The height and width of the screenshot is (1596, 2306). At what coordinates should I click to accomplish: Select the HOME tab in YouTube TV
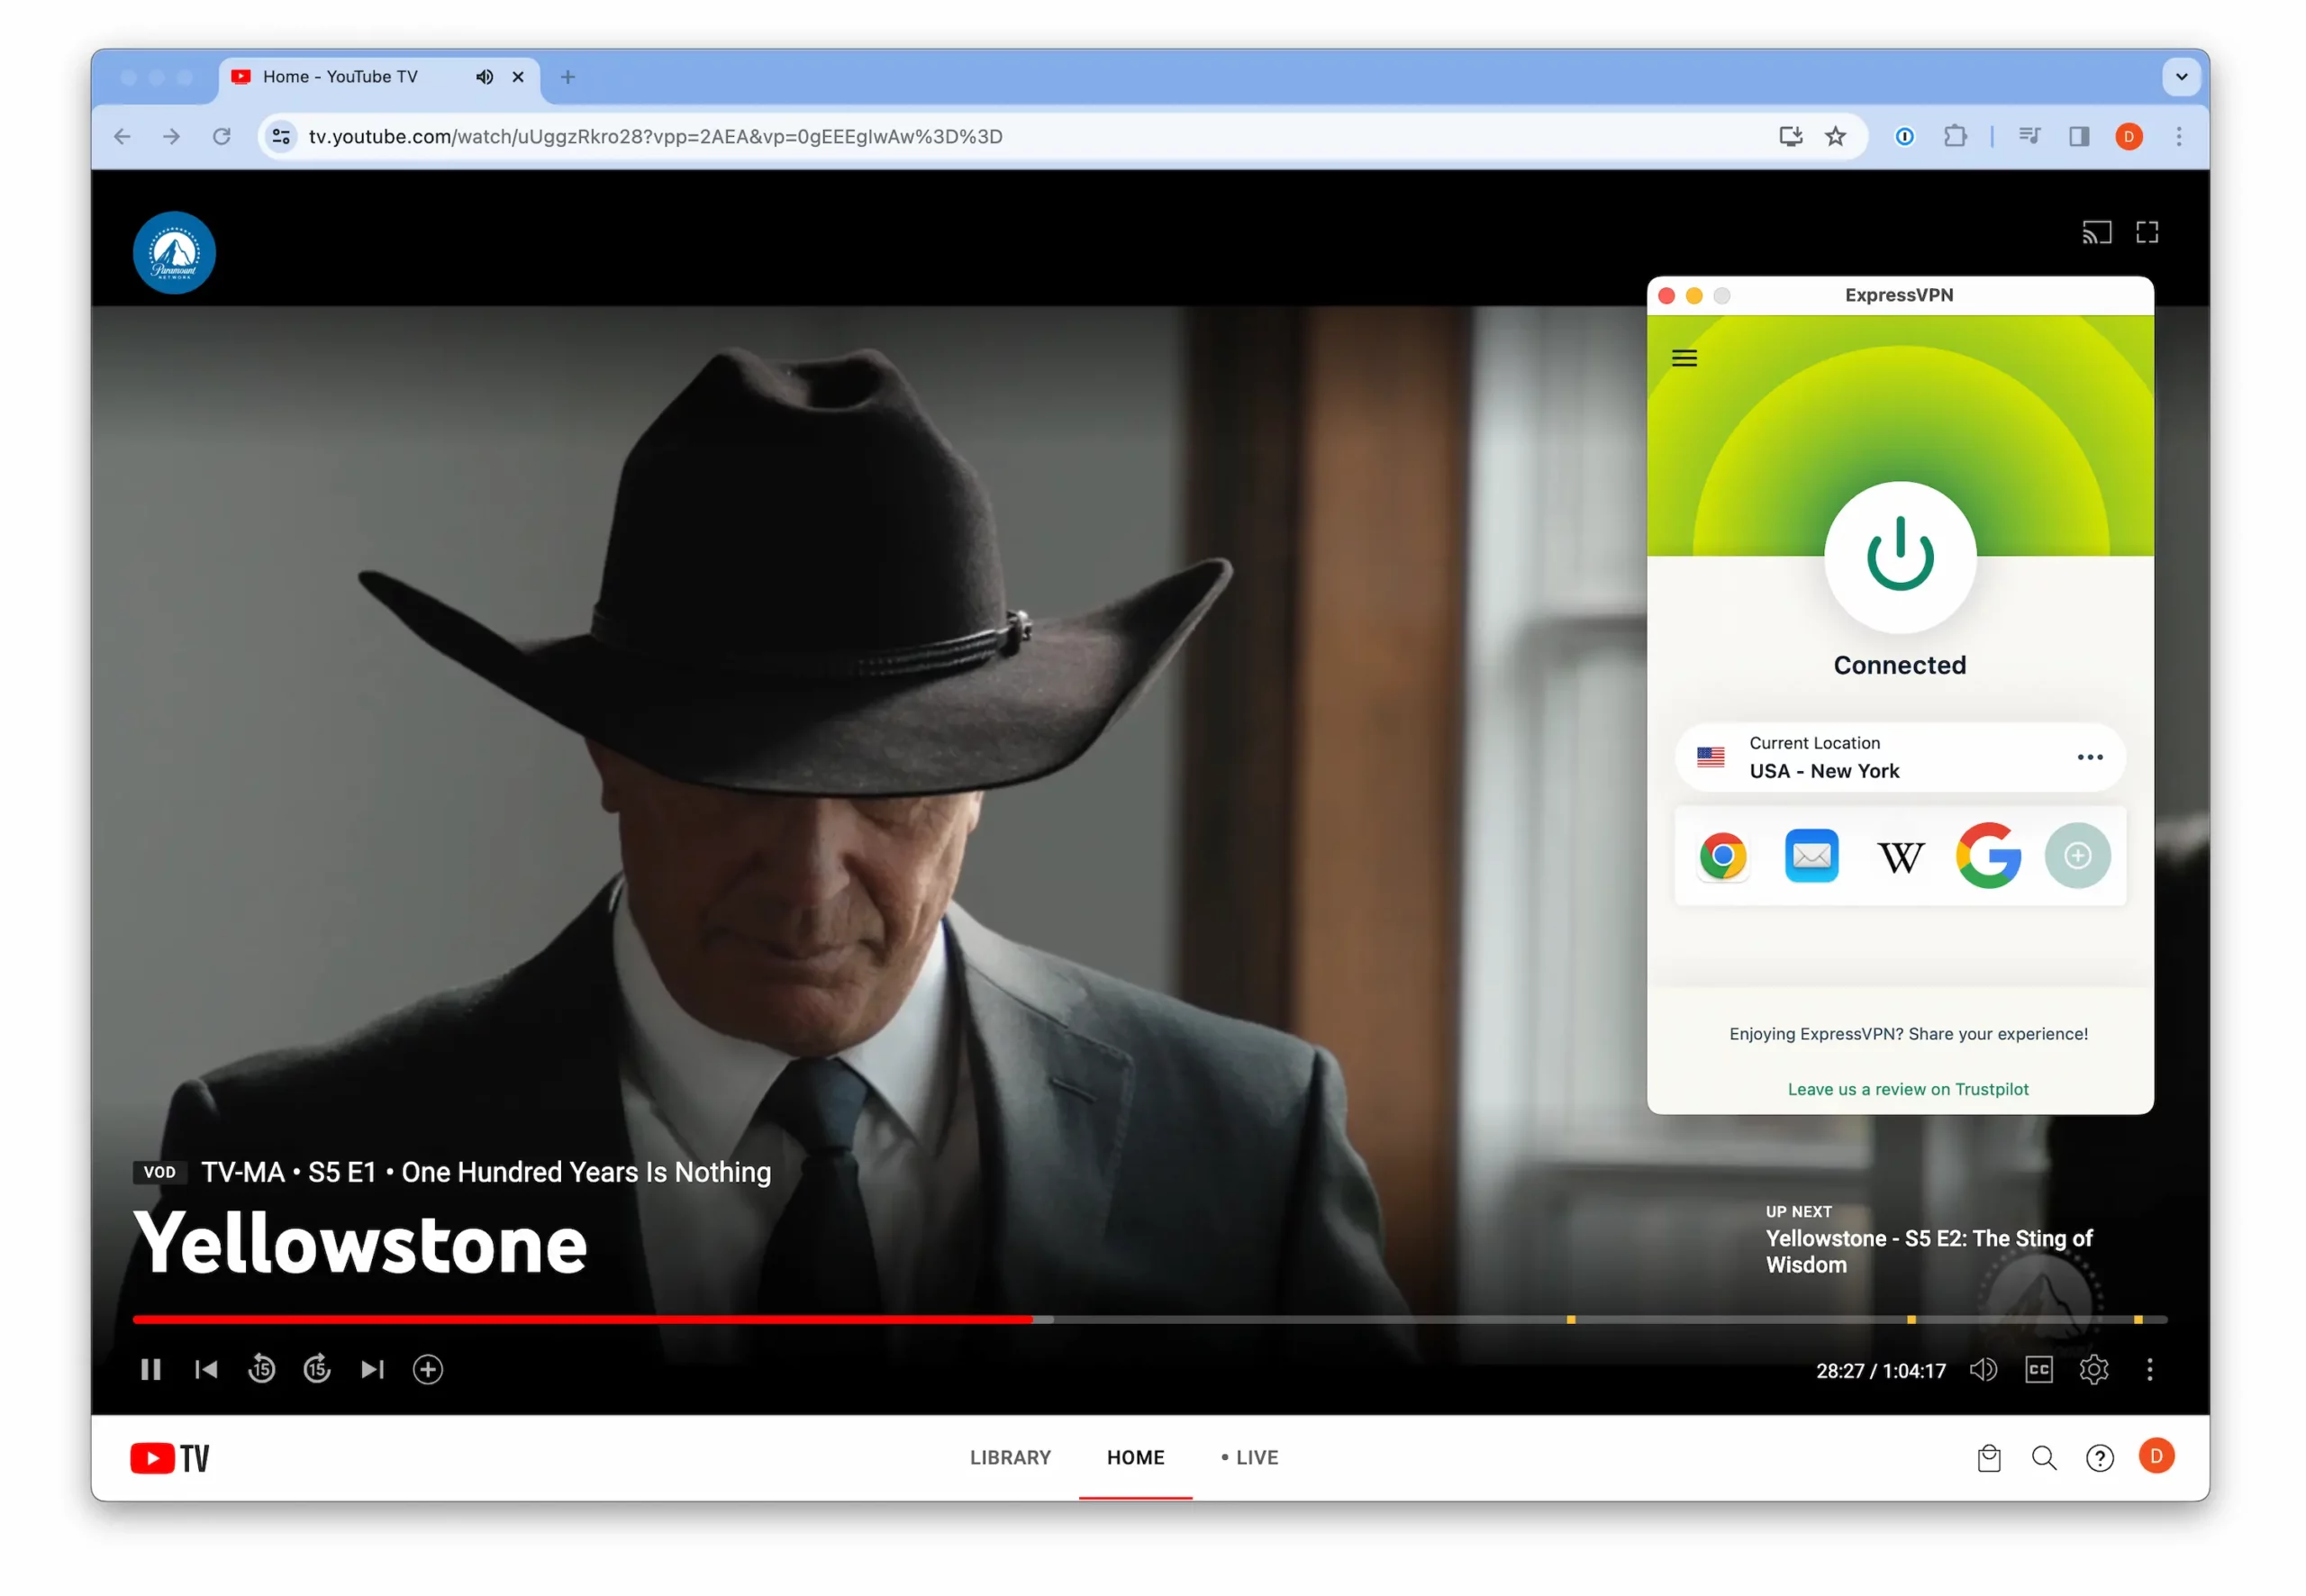(x=1136, y=1455)
